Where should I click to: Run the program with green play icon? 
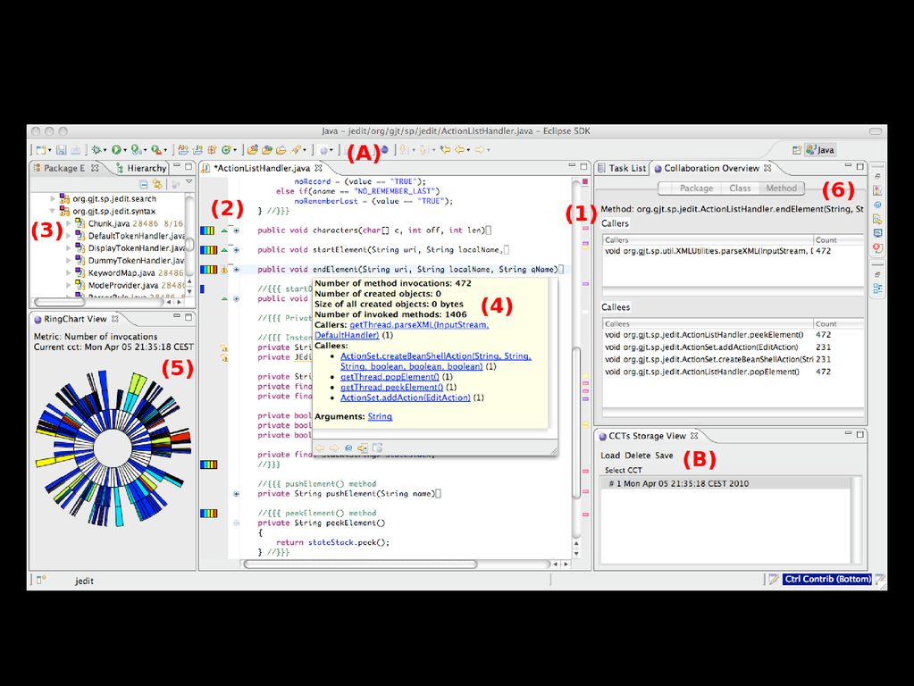pos(116,150)
